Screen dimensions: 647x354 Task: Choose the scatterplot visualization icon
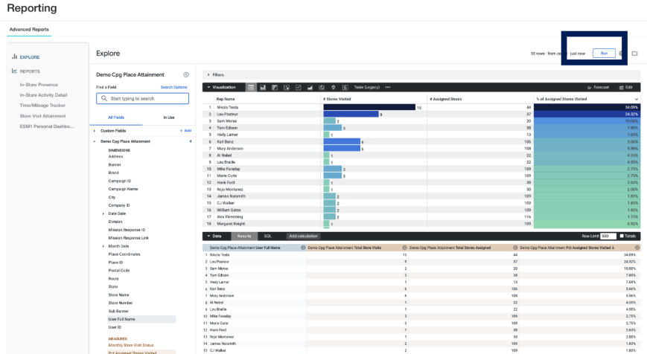tap(287, 87)
